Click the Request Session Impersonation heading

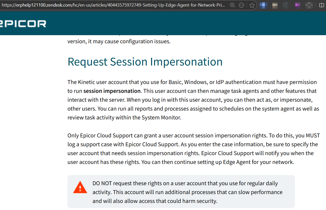click(145, 62)
